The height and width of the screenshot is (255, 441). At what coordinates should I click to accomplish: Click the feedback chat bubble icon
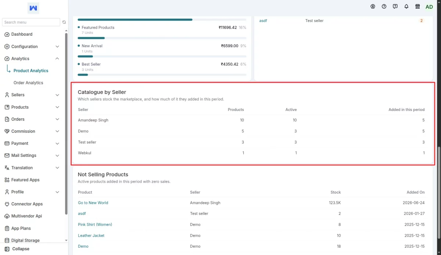point(395,7)
